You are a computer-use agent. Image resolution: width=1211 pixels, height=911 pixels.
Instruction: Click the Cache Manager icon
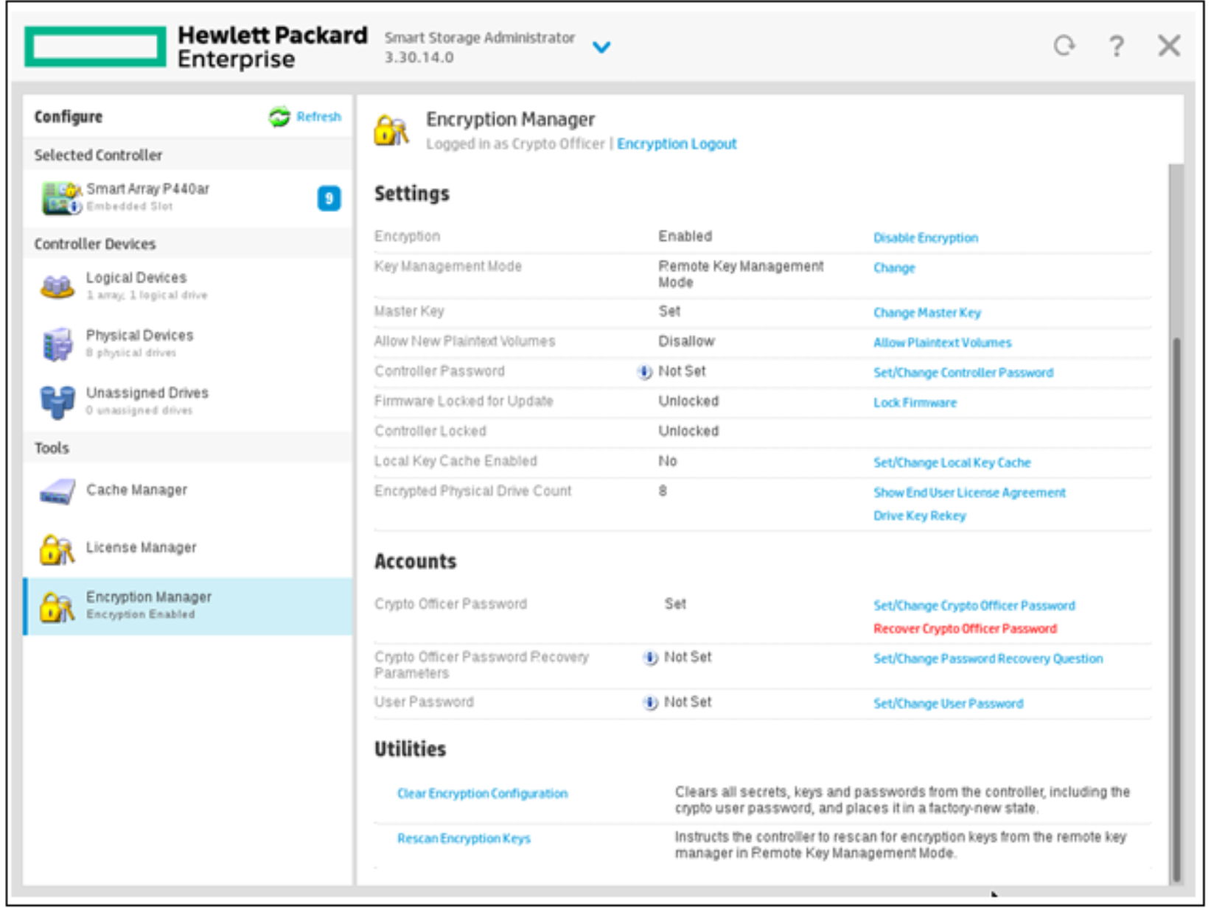point(57,491)
